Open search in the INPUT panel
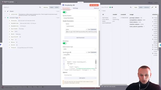161x90 pixels. (40, 7)
